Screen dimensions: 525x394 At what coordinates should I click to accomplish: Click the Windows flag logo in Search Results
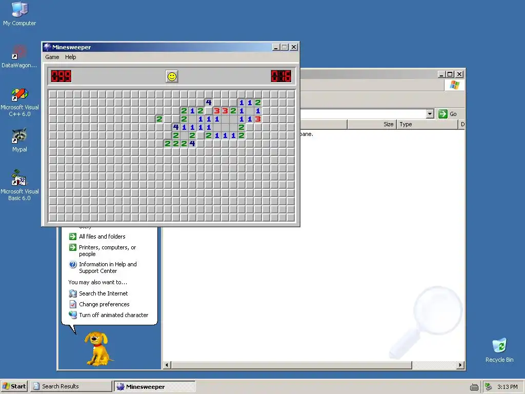point(454,85)
